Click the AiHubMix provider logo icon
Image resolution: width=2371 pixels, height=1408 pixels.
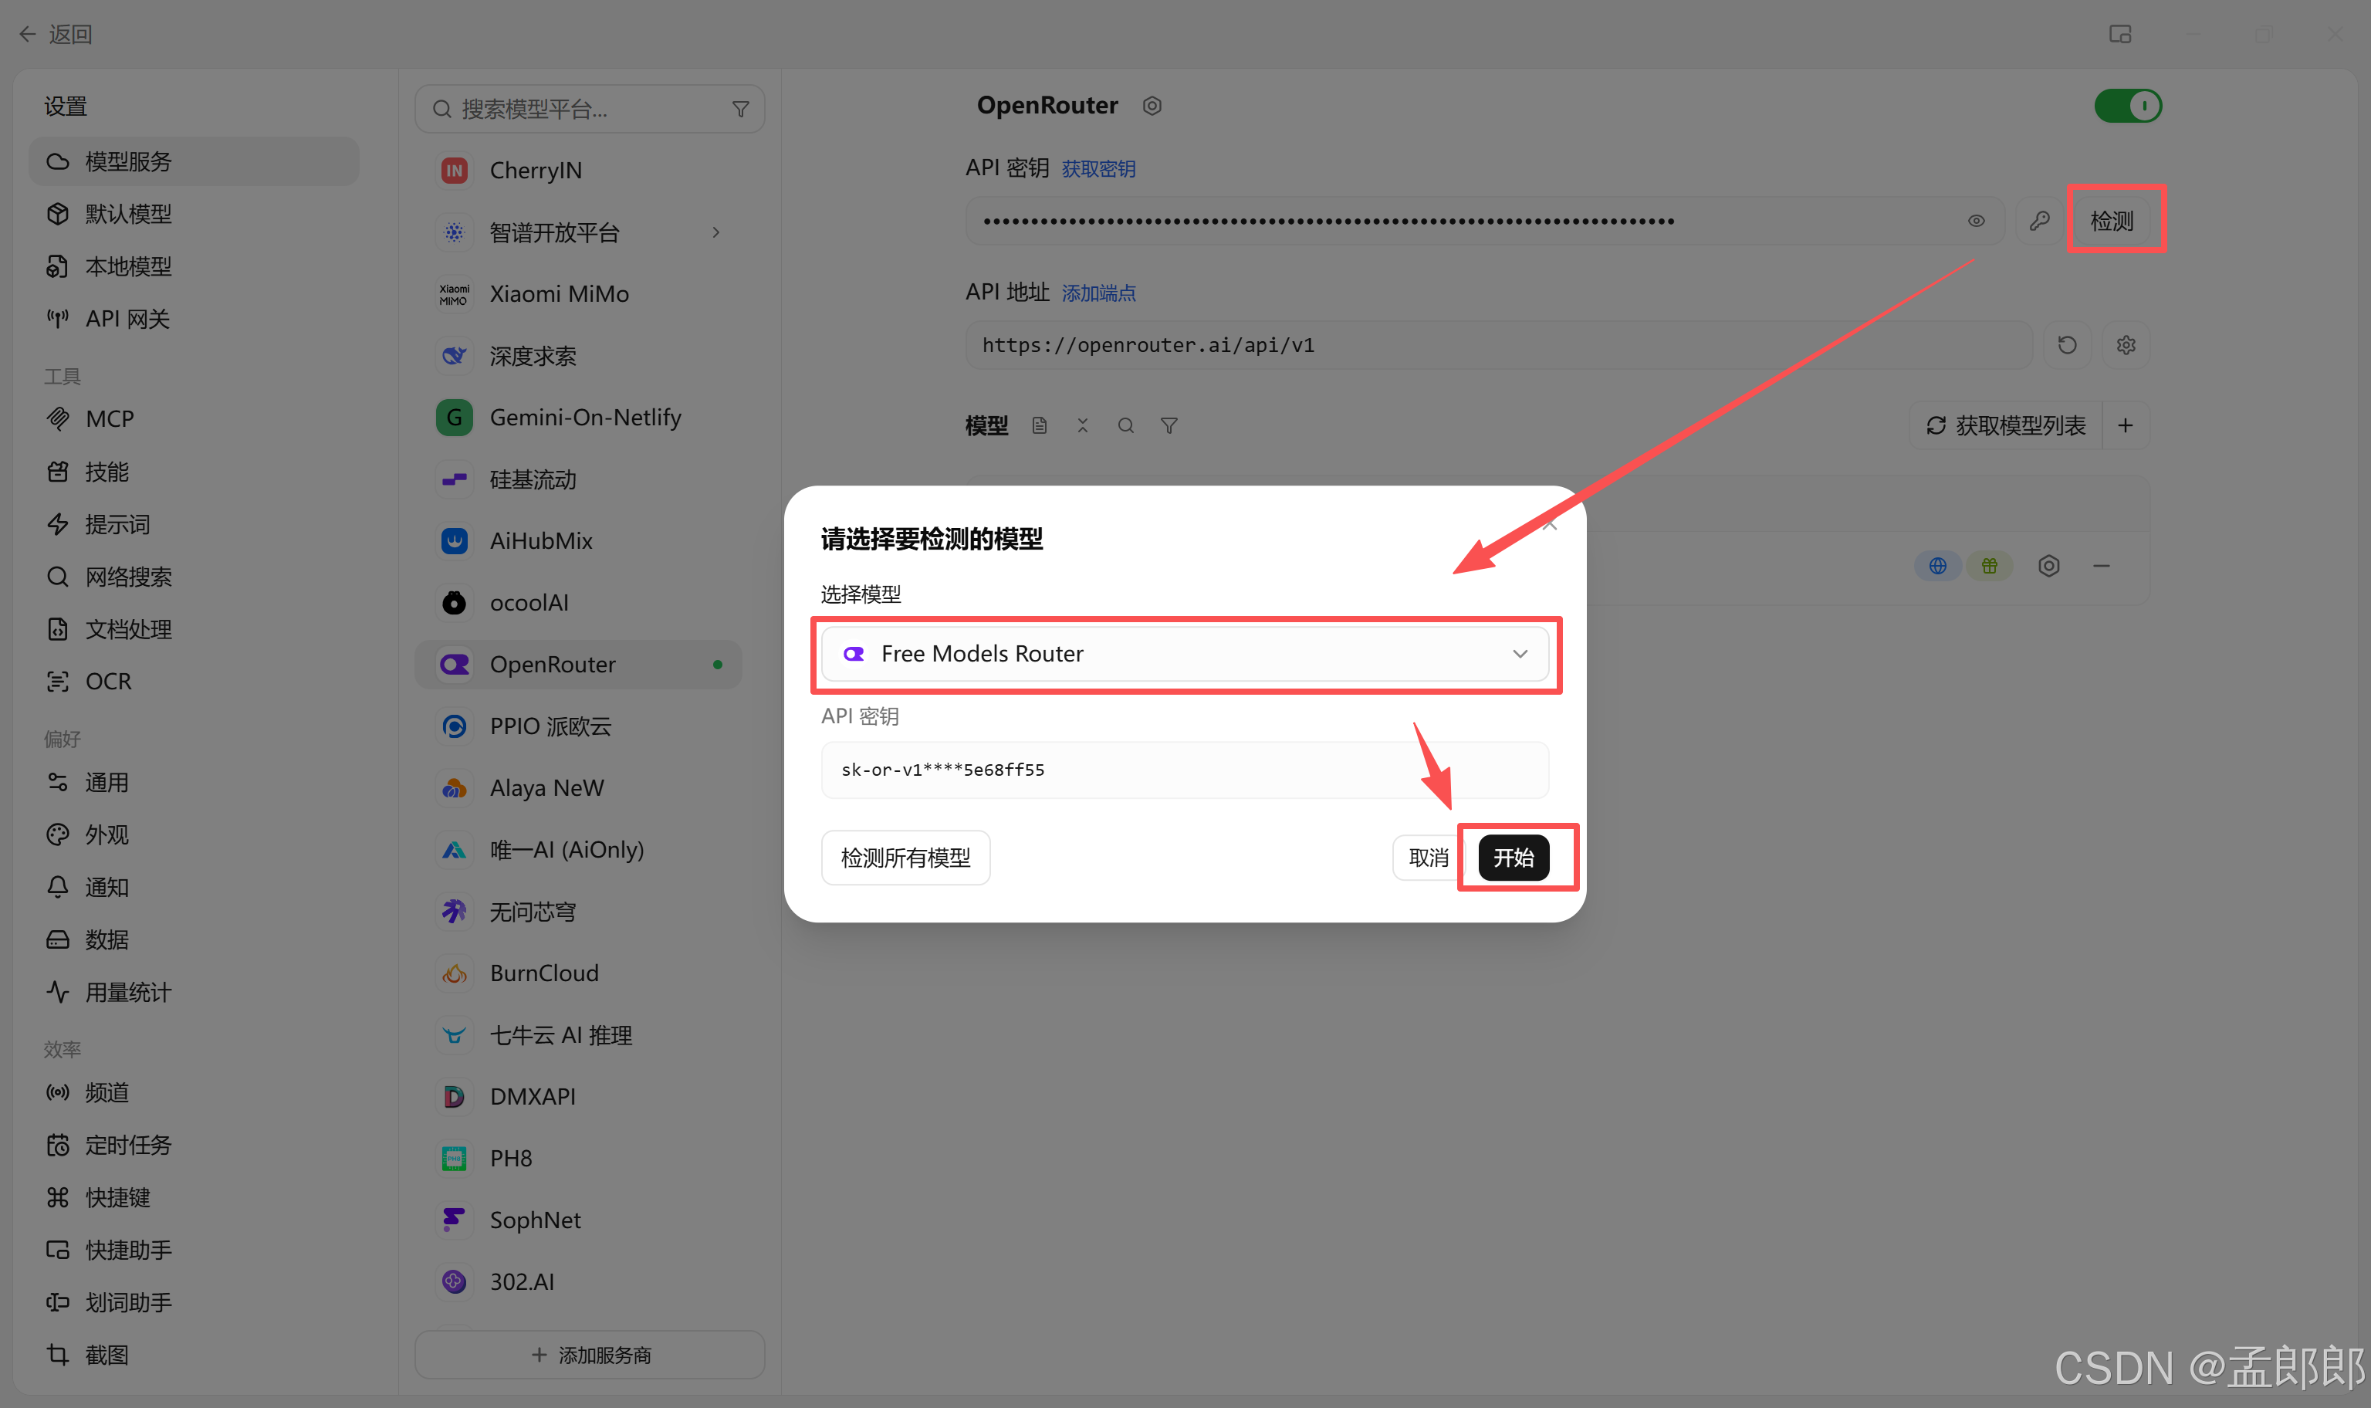(x=455, y=541)
